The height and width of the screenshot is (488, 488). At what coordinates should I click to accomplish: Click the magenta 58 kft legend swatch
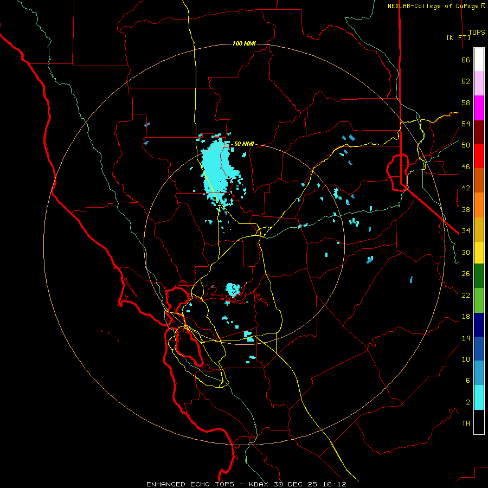click(x=479, y=108)
